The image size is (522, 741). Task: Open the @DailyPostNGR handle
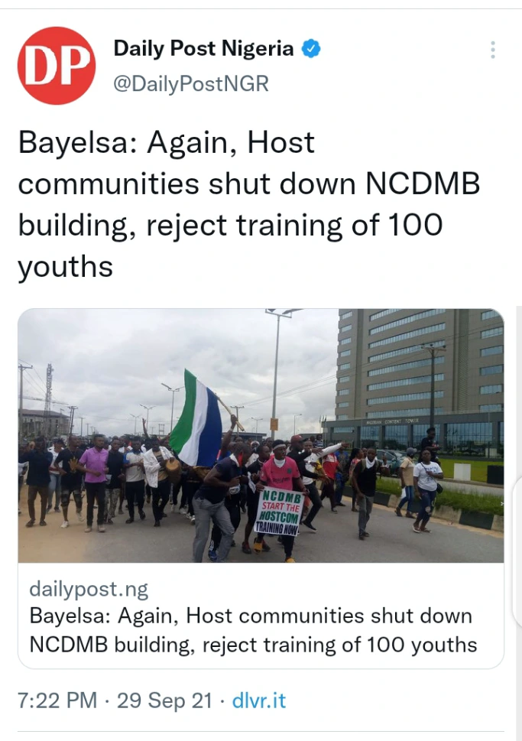click(191, 83)
